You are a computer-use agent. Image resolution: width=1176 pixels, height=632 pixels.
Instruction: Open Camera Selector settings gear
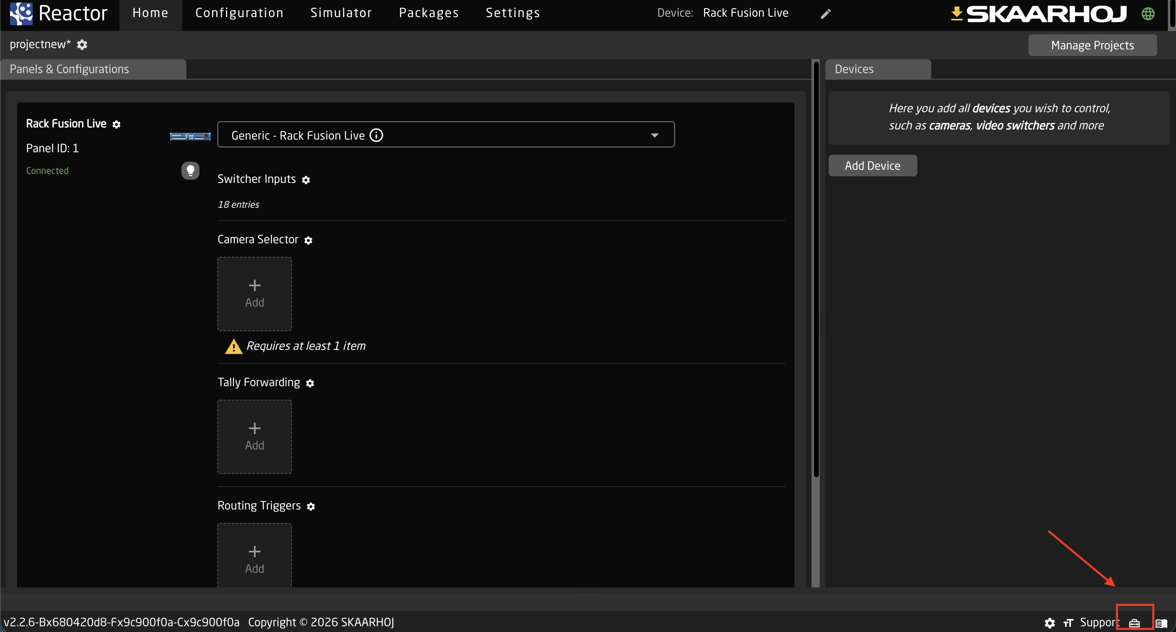pyautogui.click(x=308, y=240)
